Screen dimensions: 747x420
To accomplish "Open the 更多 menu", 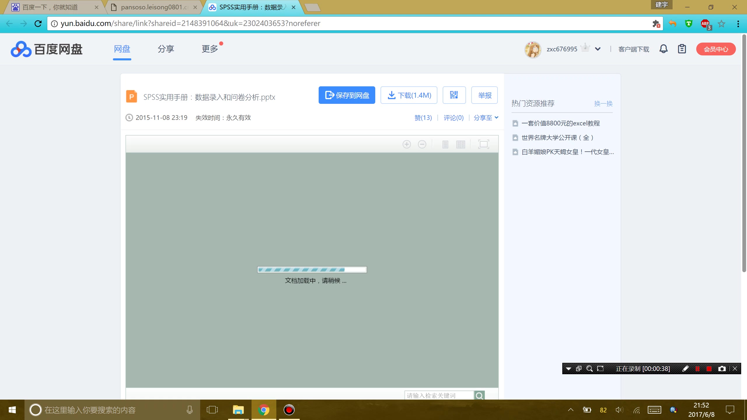I will (210, 49).
